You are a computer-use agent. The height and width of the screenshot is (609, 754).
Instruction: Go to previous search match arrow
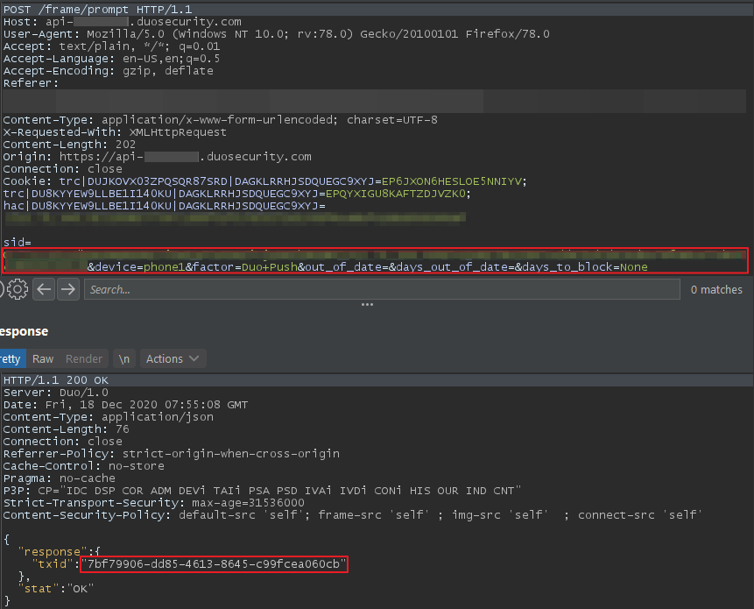tap(45, 289)
